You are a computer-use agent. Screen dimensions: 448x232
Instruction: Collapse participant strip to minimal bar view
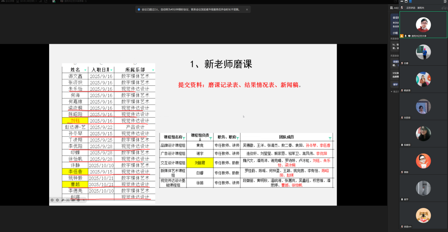point(402,1)
